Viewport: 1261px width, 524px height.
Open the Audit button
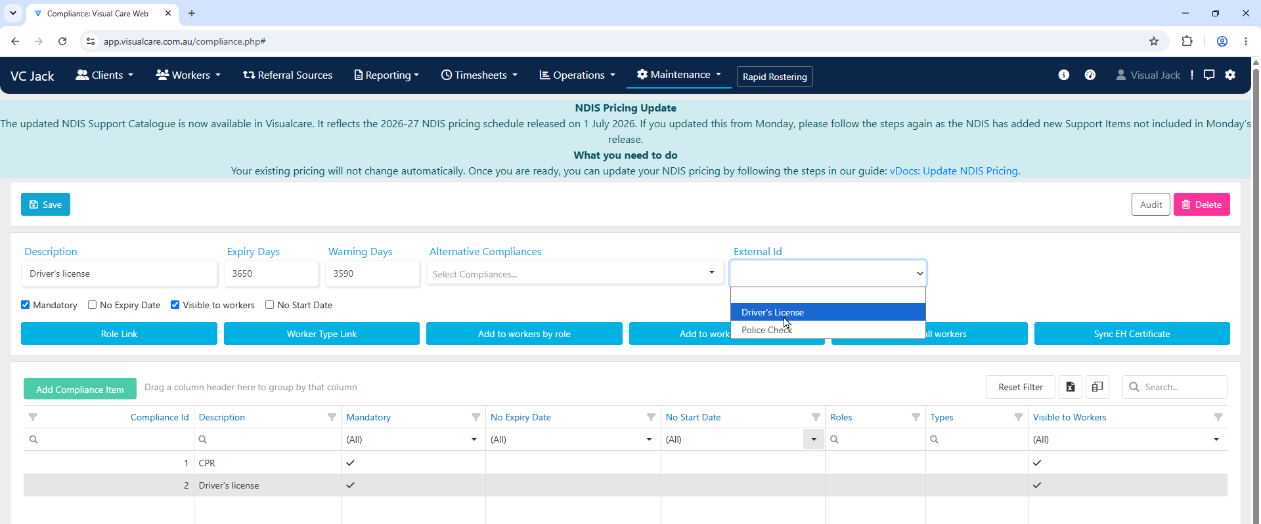pos(1151,205)
